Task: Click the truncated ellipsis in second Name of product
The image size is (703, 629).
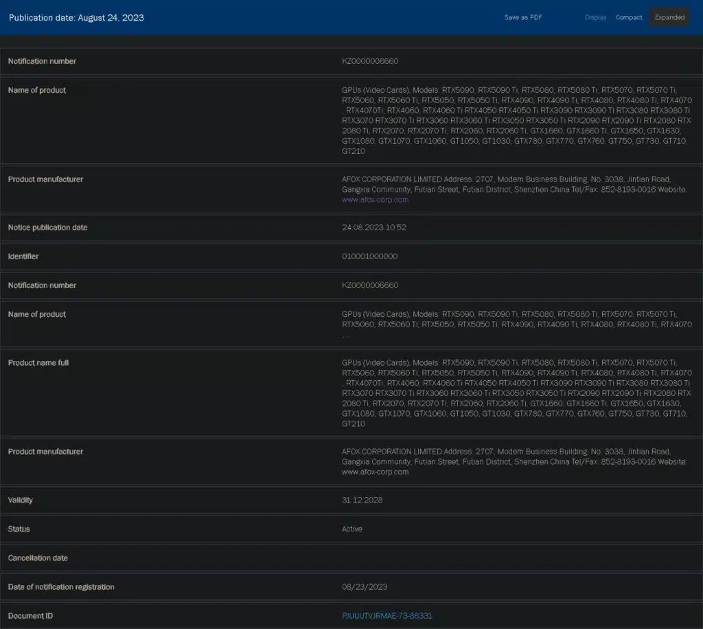Action: 346,336
